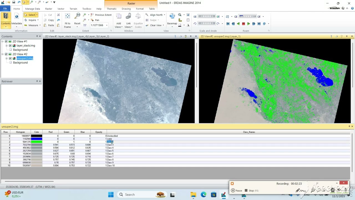
Task: Toggle Background checkbox under 2D View #1
Action: point(10,50)
